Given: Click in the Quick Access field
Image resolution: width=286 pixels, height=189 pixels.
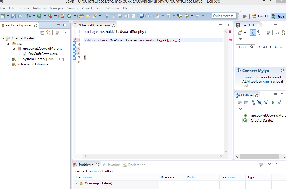Looking at the screenshot, I should [224, 16].
